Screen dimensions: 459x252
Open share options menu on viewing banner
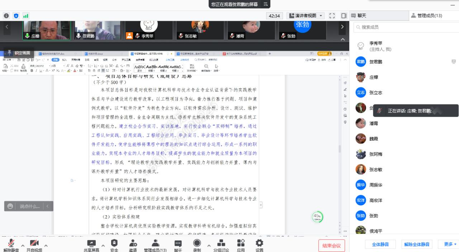click(x=266, y=4)
